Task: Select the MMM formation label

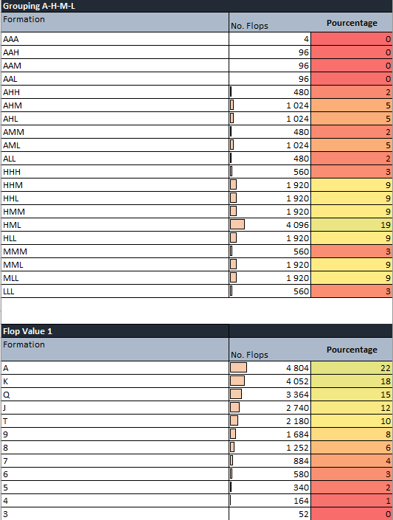Action: pyautogui.click(x=115, y=252)
